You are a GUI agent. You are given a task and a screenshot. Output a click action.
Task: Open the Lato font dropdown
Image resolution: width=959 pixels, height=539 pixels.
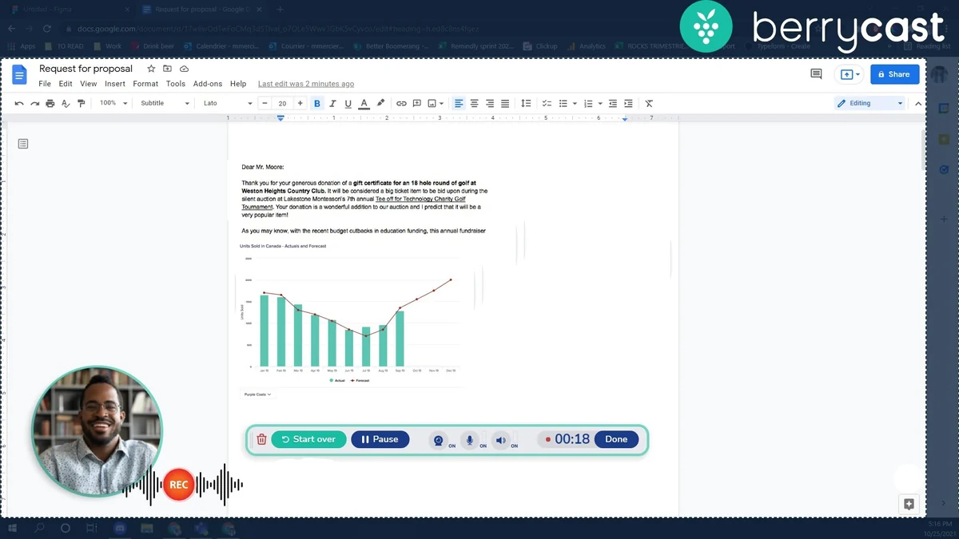tap(228, 103)
